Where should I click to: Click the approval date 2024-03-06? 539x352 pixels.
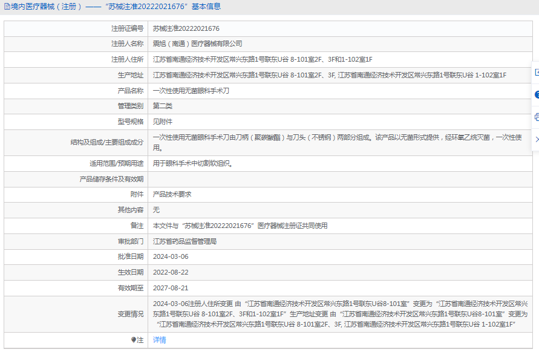point(171,256)
